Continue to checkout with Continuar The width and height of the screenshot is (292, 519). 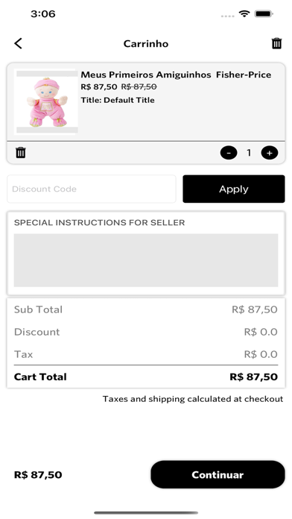[218, 475]
